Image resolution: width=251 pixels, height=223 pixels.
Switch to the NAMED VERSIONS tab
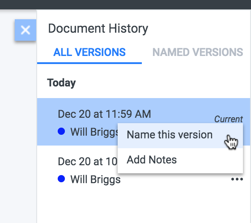pos(198,52)
